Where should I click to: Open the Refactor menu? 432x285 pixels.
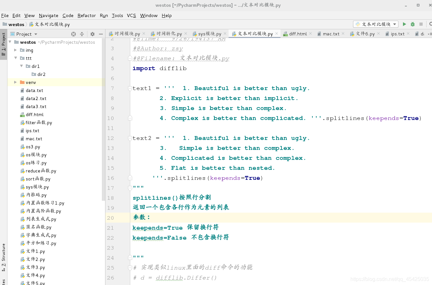pos(86,15)
